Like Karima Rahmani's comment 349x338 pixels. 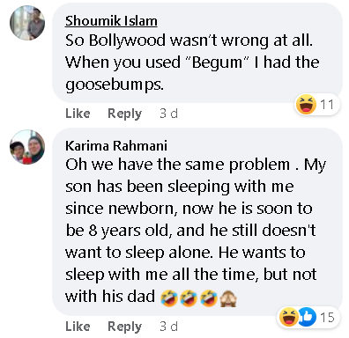78,327
